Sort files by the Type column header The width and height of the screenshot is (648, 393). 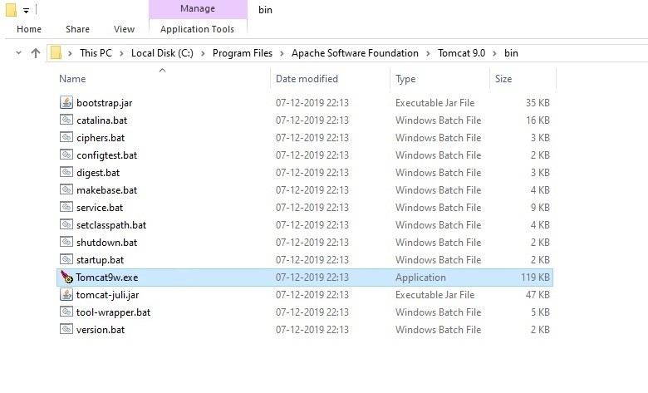(405, 79)
